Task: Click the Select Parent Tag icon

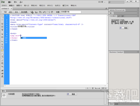Action: tap(2, 34)
